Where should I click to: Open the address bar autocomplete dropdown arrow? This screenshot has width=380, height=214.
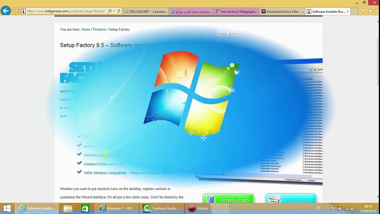[114, 11]
